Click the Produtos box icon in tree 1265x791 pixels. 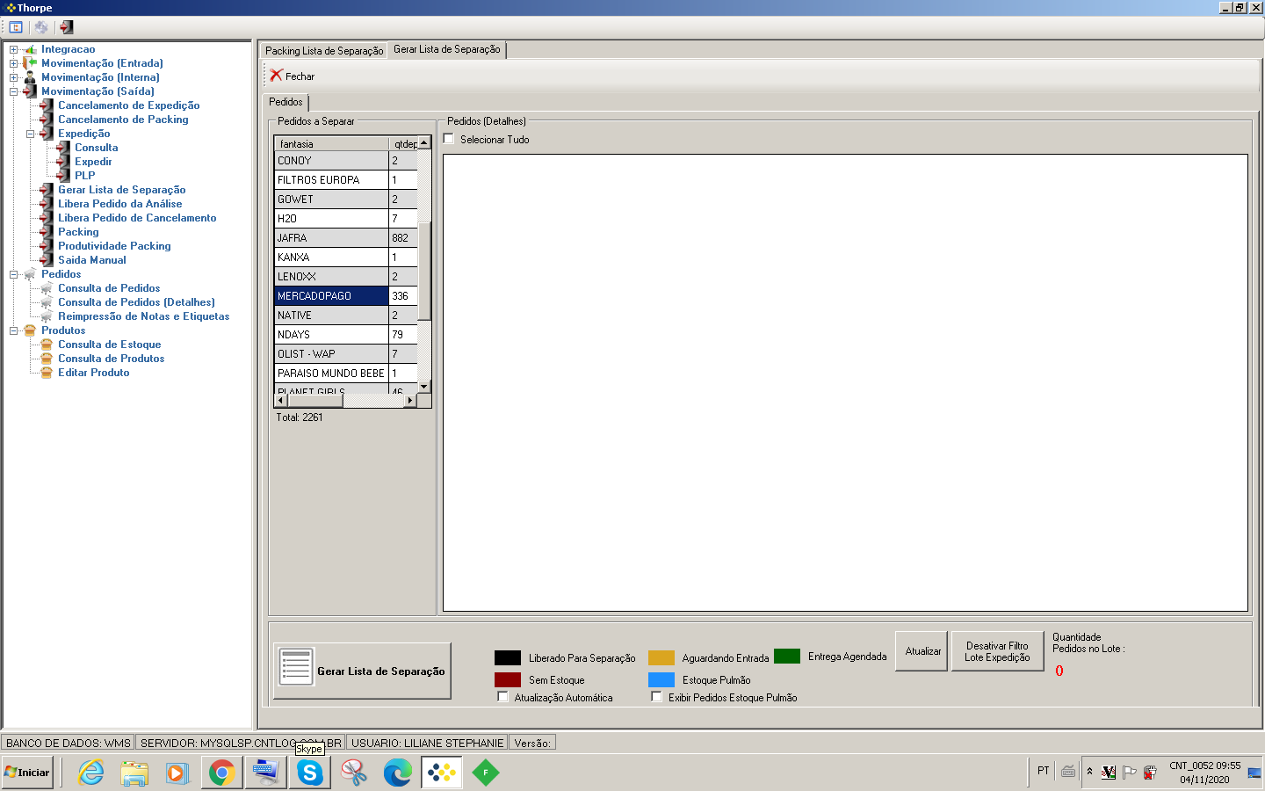coord(31,330)
